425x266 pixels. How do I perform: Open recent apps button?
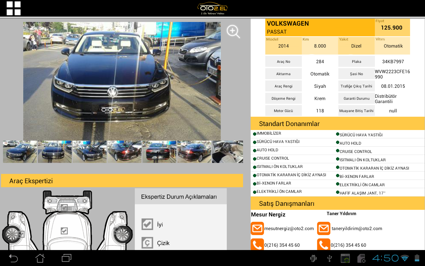[66, 258]
